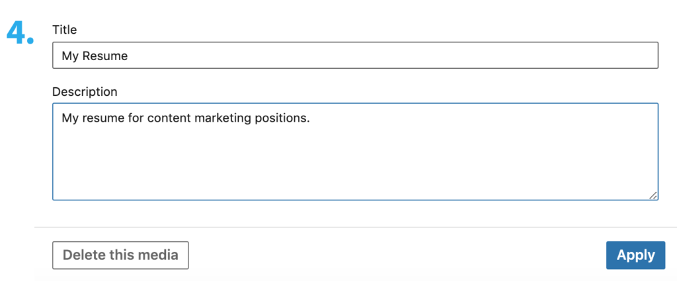Click the Apply button
Image resolution: width=677 pixels, height=281 pixels.
pyautogui.click(x=635, y=255)
